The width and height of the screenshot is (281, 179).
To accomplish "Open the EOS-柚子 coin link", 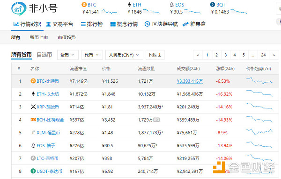I will point(46,145).
